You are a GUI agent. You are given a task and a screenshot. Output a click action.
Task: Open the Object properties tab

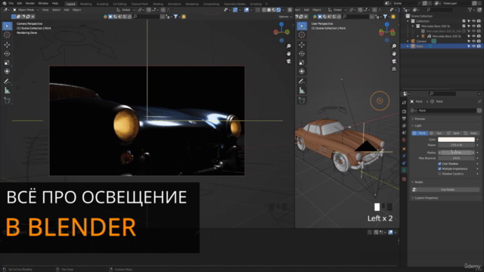point(404,149)
